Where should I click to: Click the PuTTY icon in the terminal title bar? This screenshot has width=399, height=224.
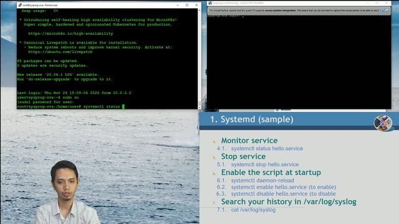pos(20,5)
